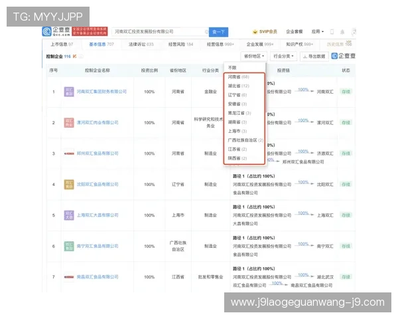Open the 行业分类 filter dropdown
This screenshot has height=319, width=398.
tap(283, 56)
